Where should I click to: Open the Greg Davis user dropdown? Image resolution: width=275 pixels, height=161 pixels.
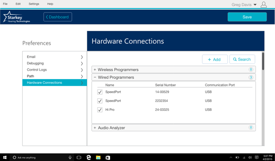click(244, 5)
